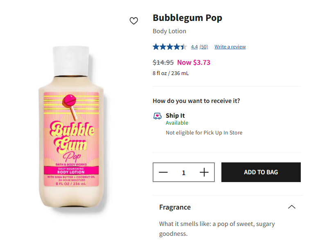The image size is (311, 244).
Task: Click the 8 fl oz size text
Action: [x=171, y=73]
